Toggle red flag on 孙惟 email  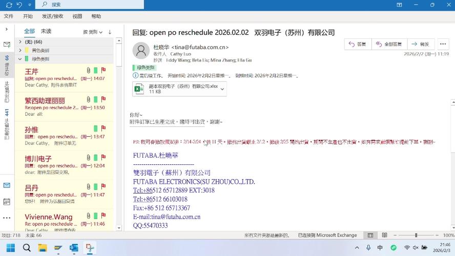pyautogui.click(x=104, y=129)
